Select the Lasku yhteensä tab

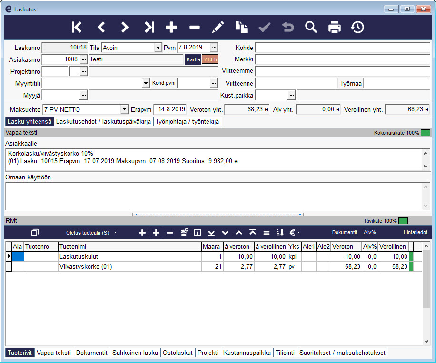click(x=30, y=121)
